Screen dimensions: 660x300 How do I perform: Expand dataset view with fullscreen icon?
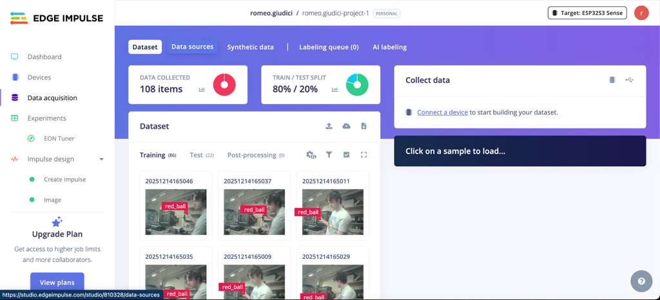pyautogui.click(x=364, y=155)
